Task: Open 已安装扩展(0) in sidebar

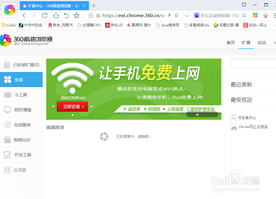Action: click(21, 65)
